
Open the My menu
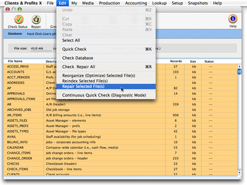[74, 3]
